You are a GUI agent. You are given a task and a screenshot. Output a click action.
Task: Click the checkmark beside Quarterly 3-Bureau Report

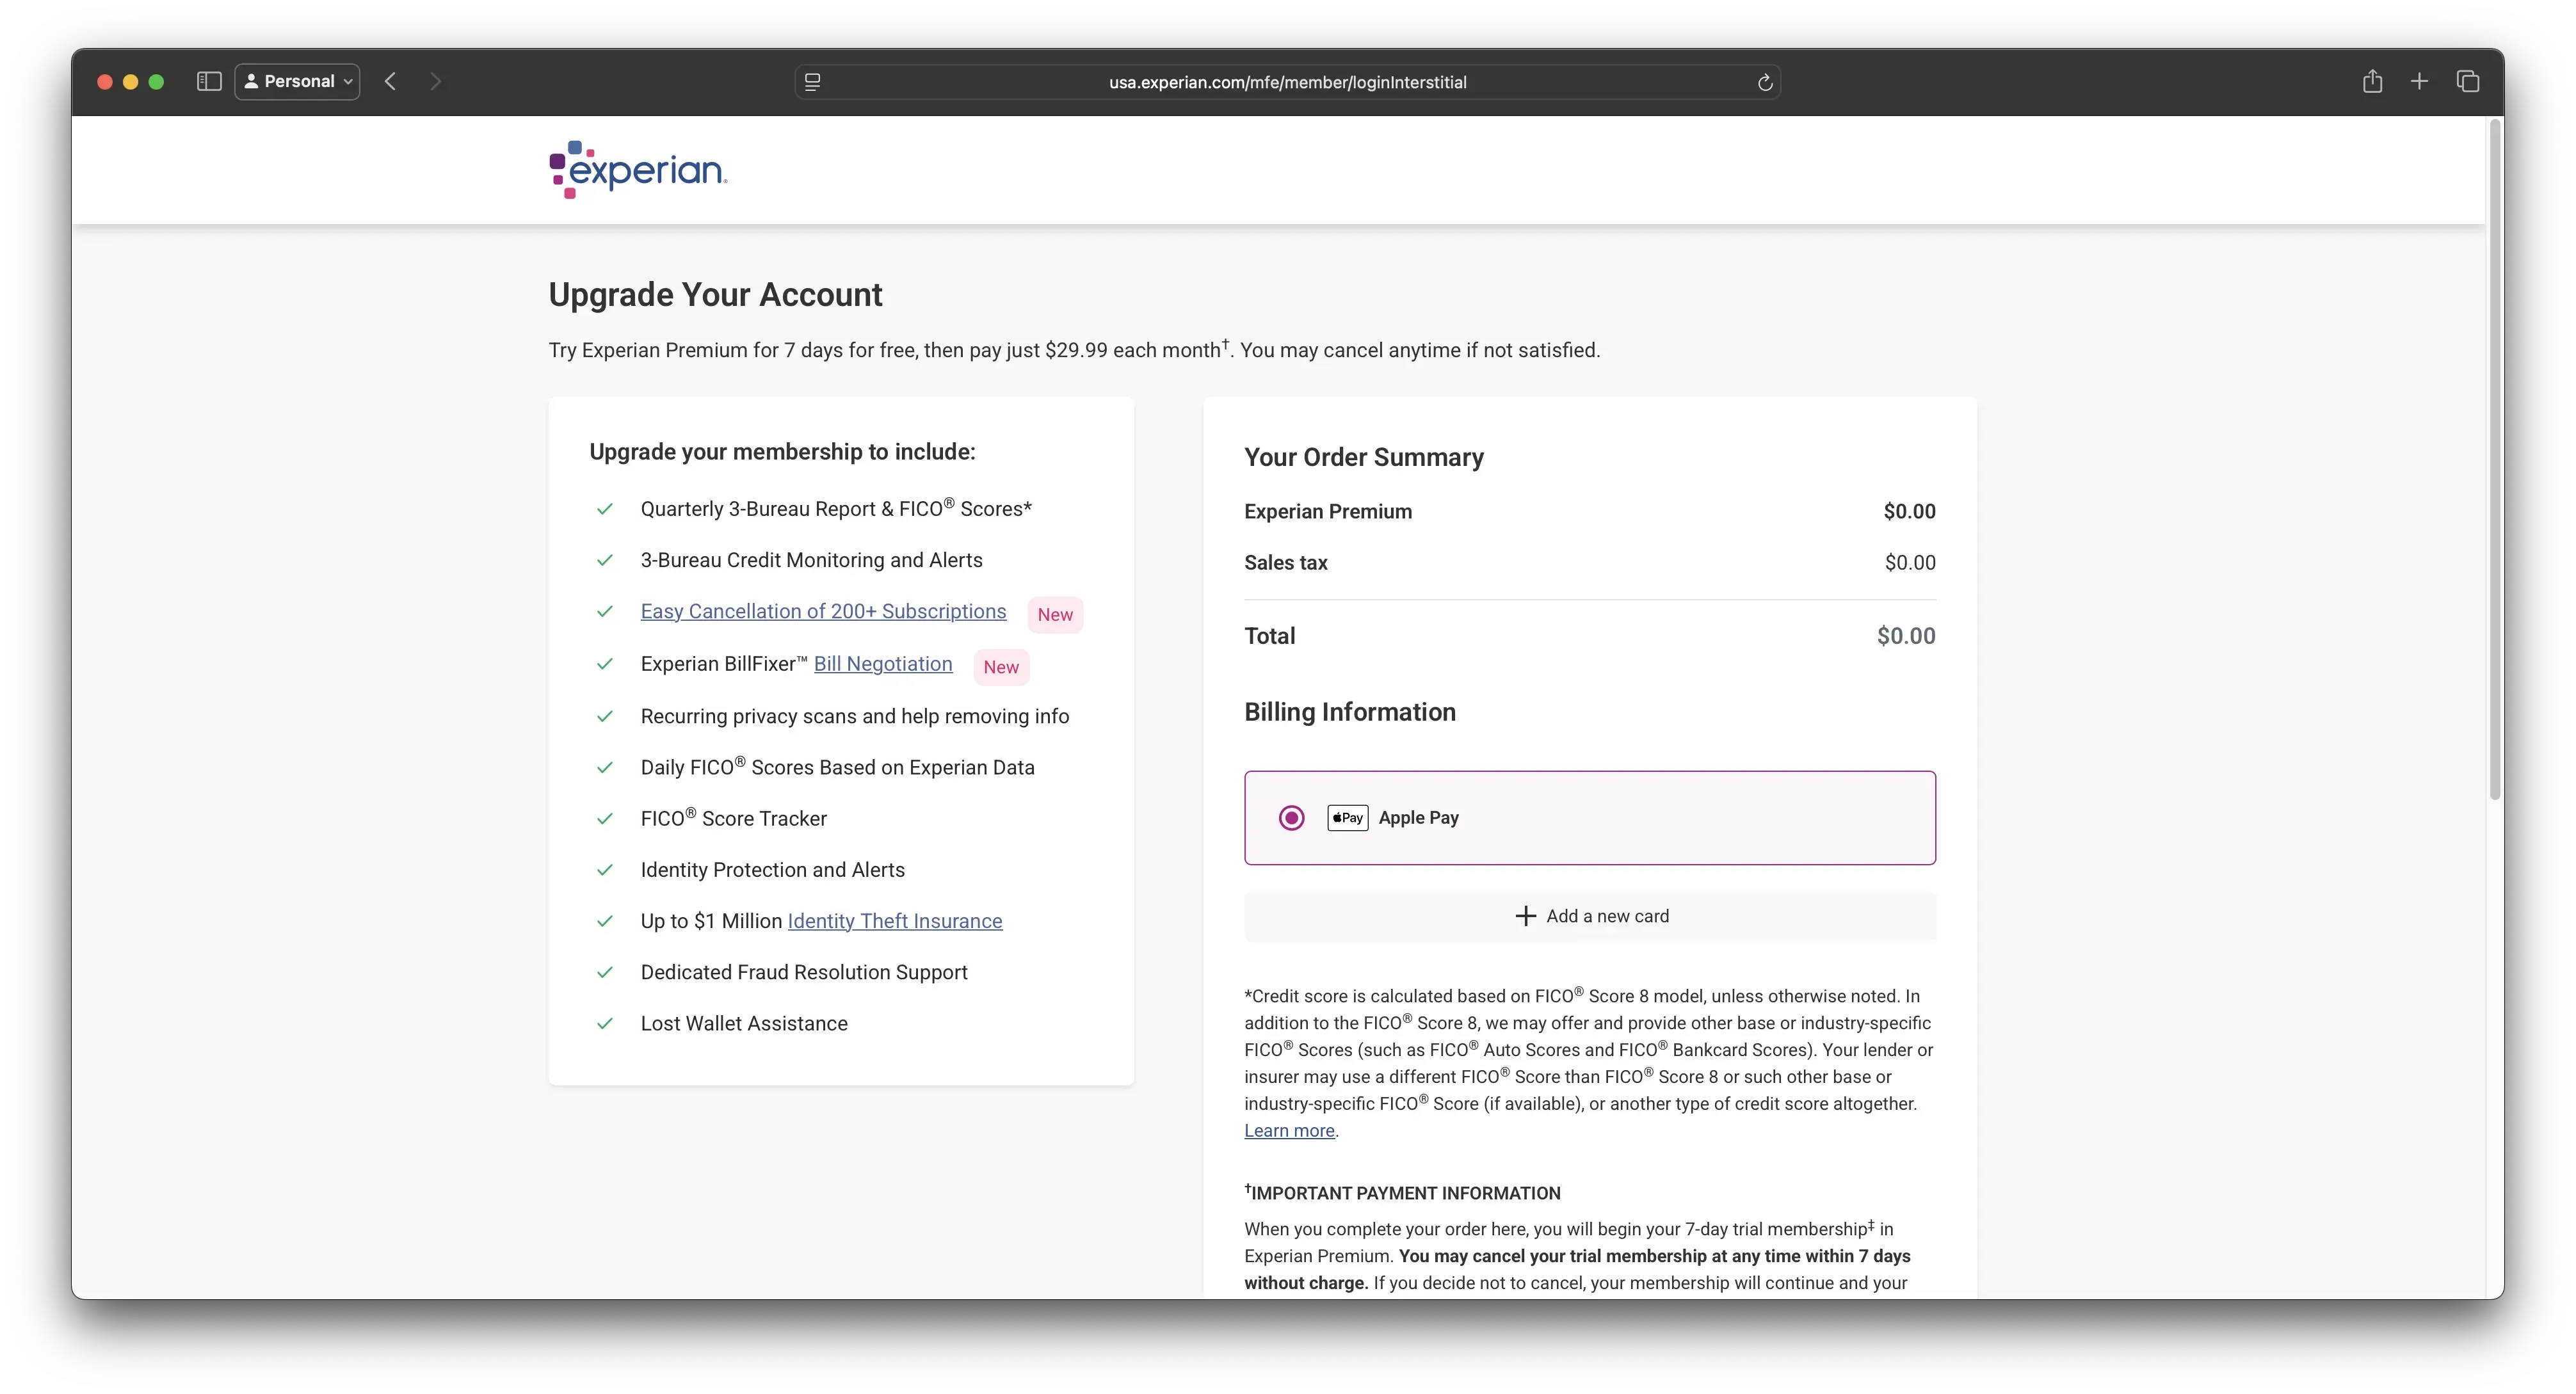click(605, 509)
